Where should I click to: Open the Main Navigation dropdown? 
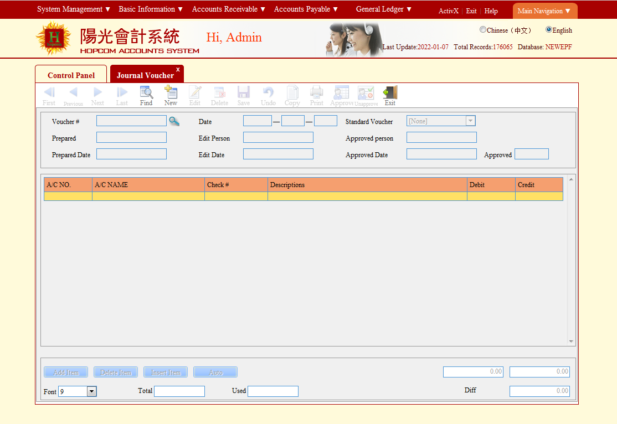coord(544,11)
